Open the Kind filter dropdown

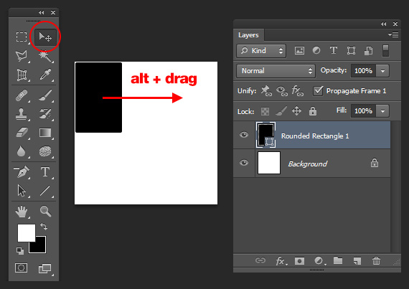(x=261, y=50)
